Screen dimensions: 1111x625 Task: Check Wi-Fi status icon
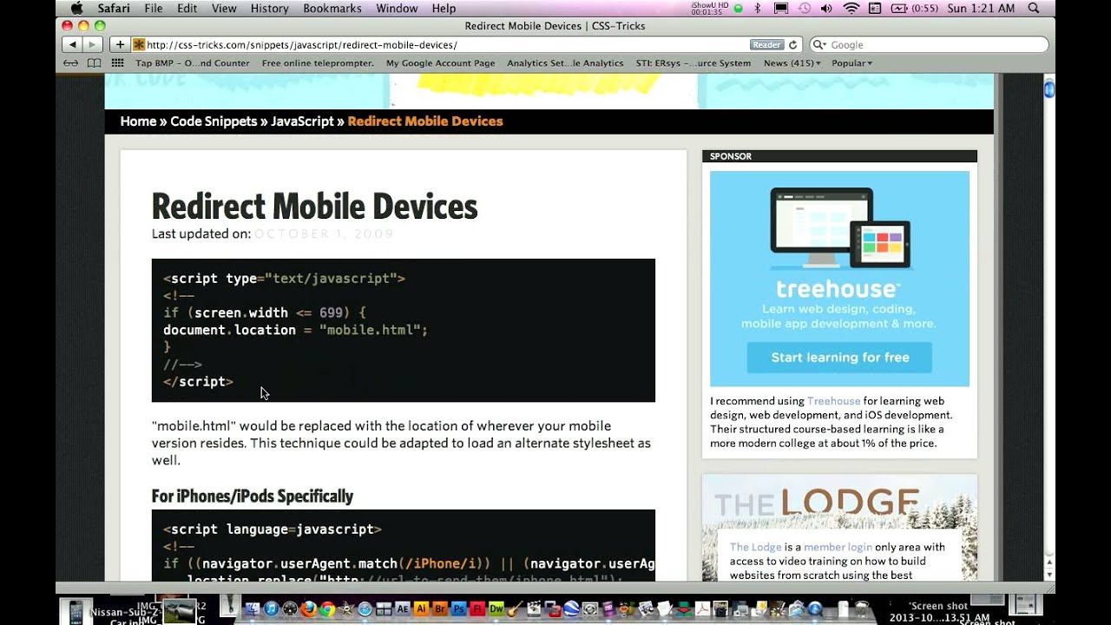pos(851,8)
